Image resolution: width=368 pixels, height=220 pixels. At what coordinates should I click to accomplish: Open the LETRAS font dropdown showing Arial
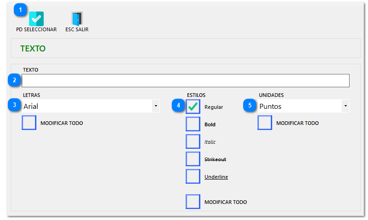[x=156, y=106]
